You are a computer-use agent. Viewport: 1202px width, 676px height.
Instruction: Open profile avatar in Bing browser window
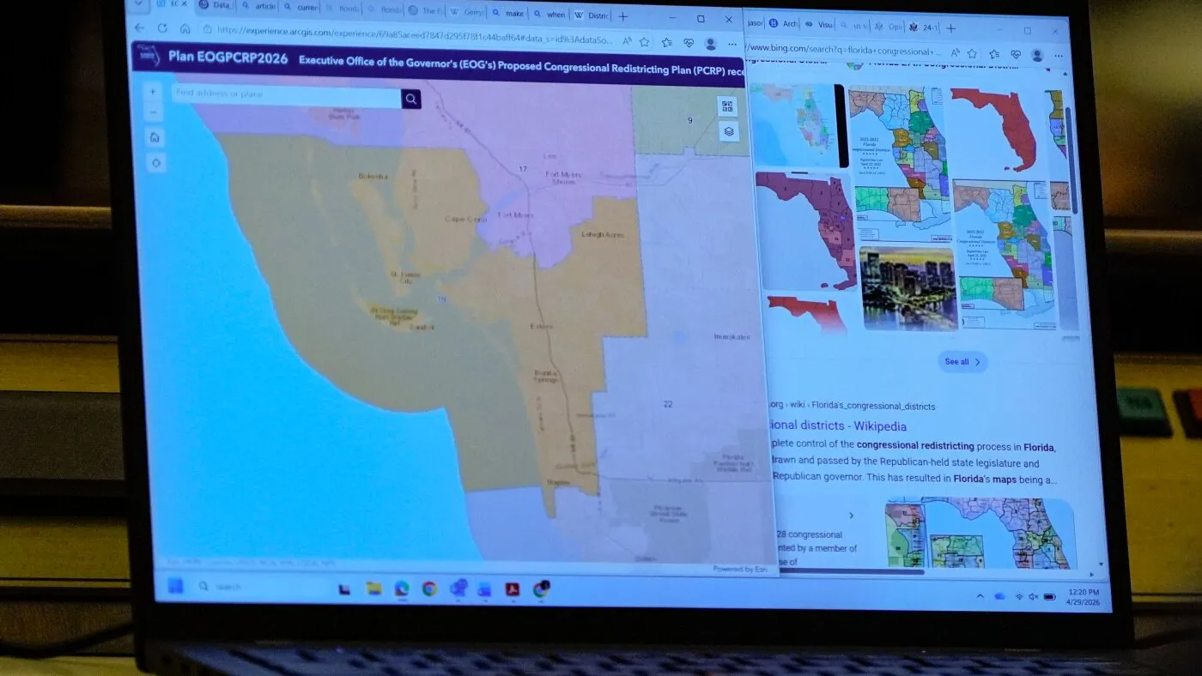[1036, 55]
